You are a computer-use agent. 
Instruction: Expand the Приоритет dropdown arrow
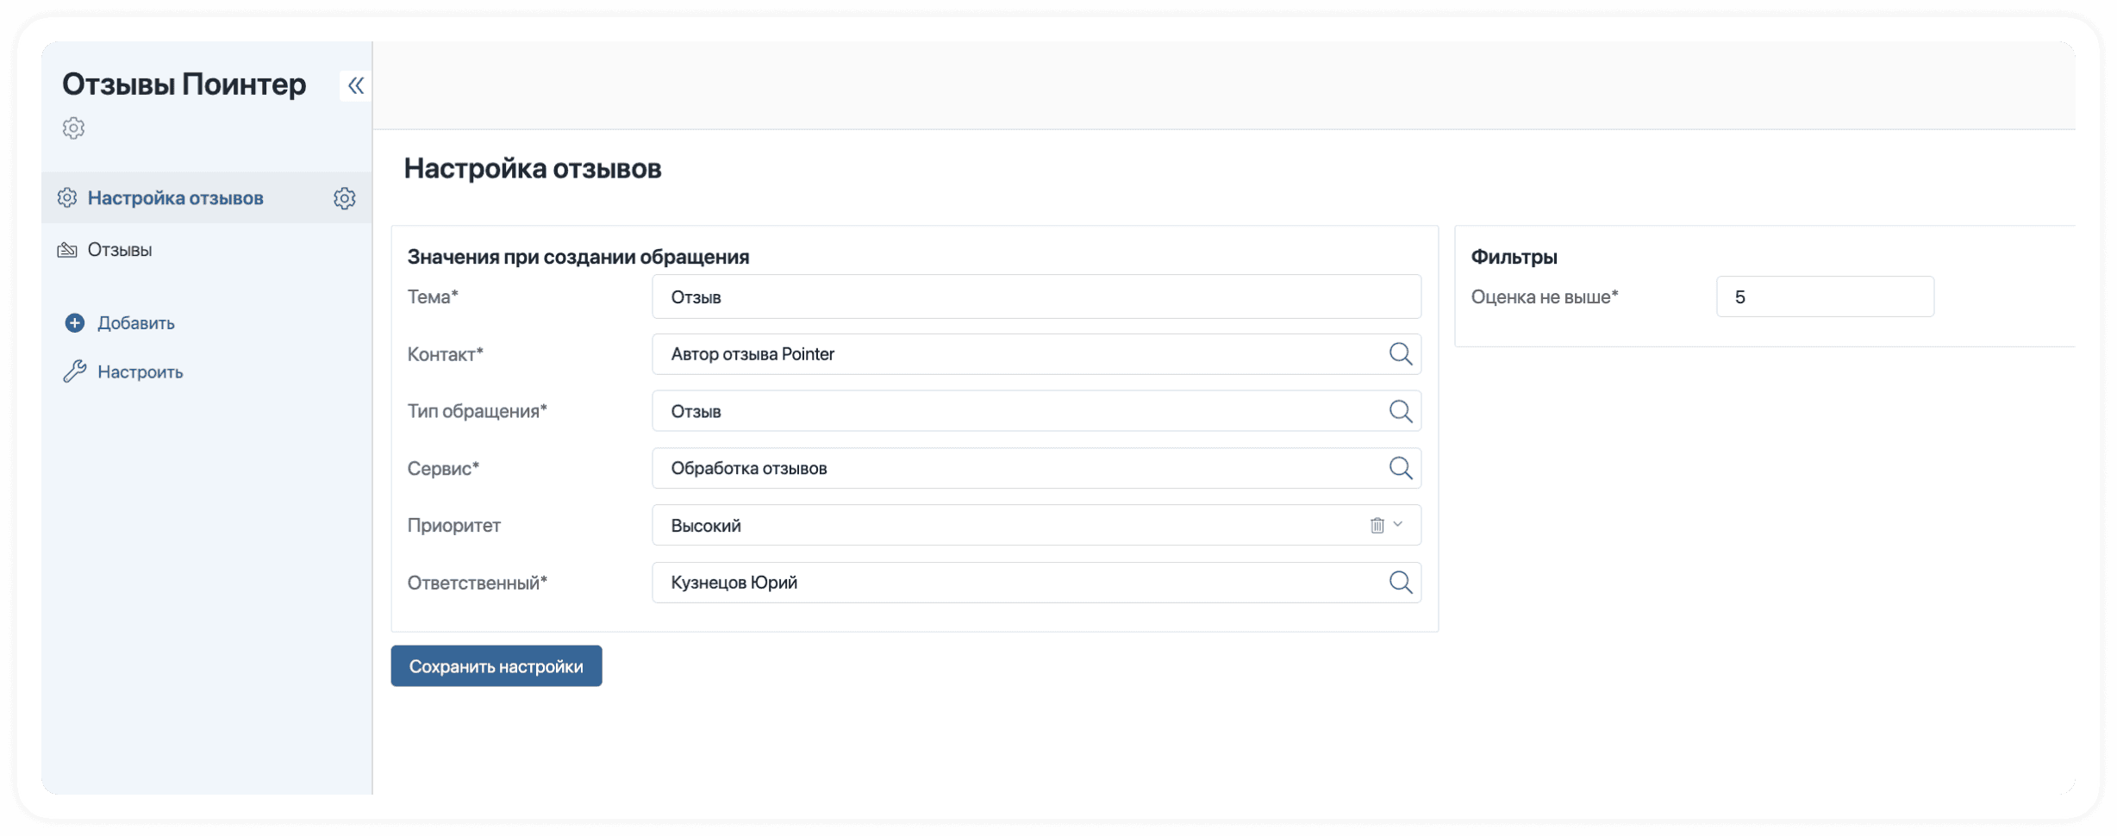pos(1398,525)
